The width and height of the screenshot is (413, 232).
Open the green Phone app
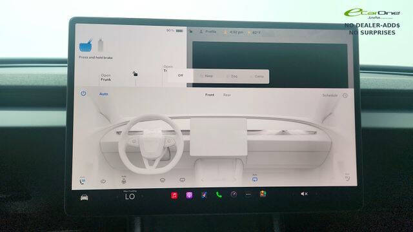(219, 195)
